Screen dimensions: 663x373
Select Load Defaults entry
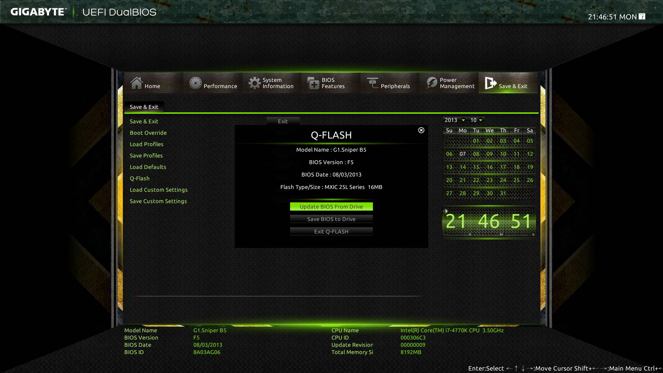tap(148, 167)
